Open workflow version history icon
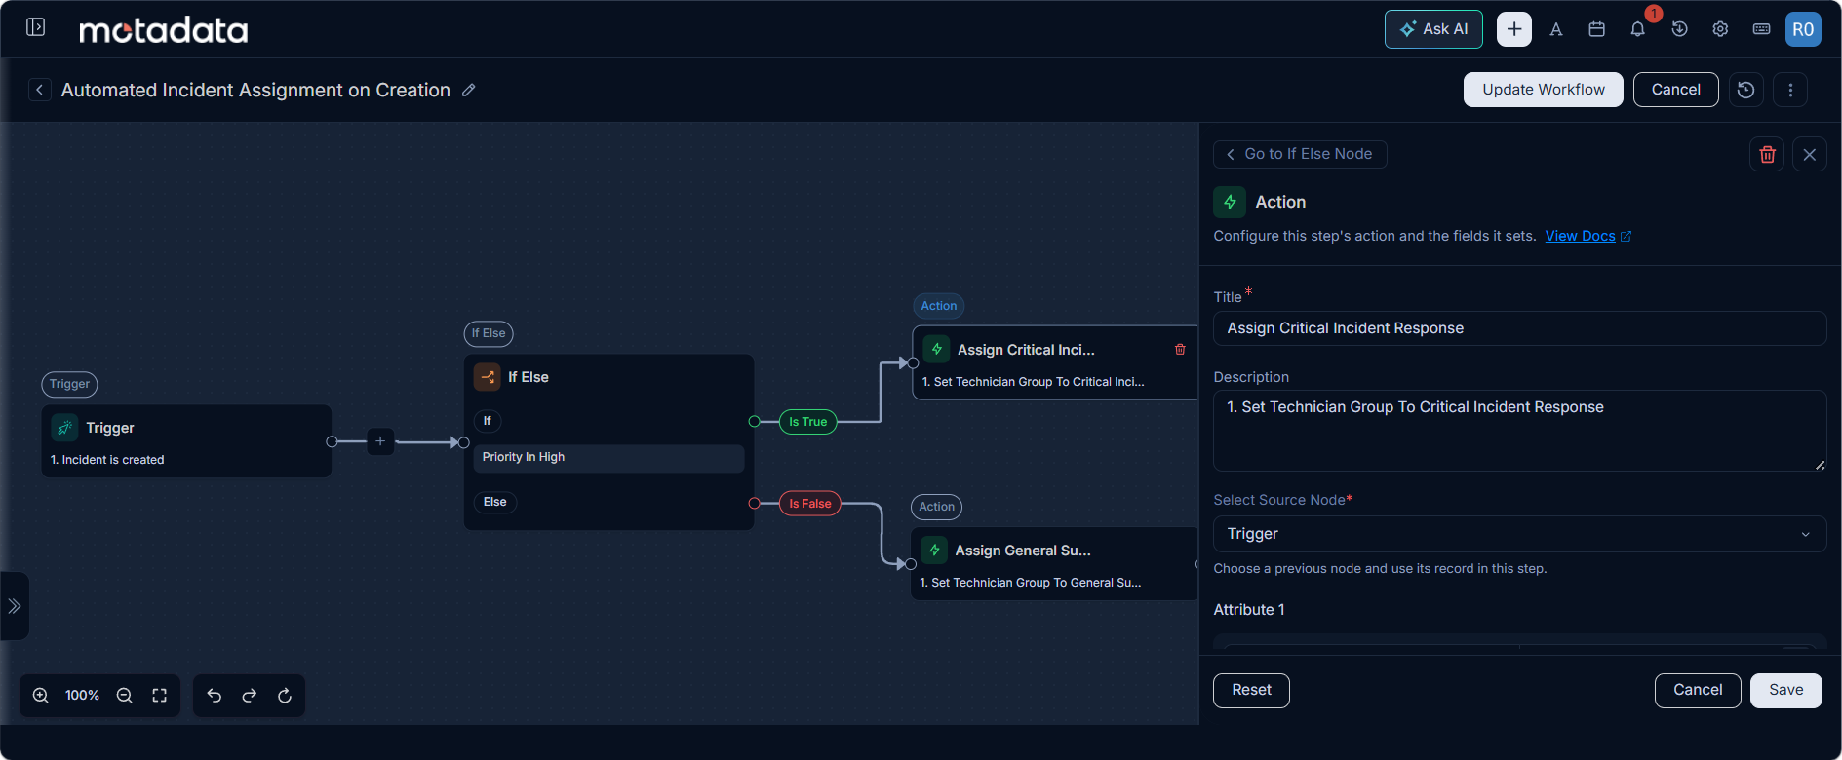Viewport: 1842px width, 760px height. pos(1746,90)
